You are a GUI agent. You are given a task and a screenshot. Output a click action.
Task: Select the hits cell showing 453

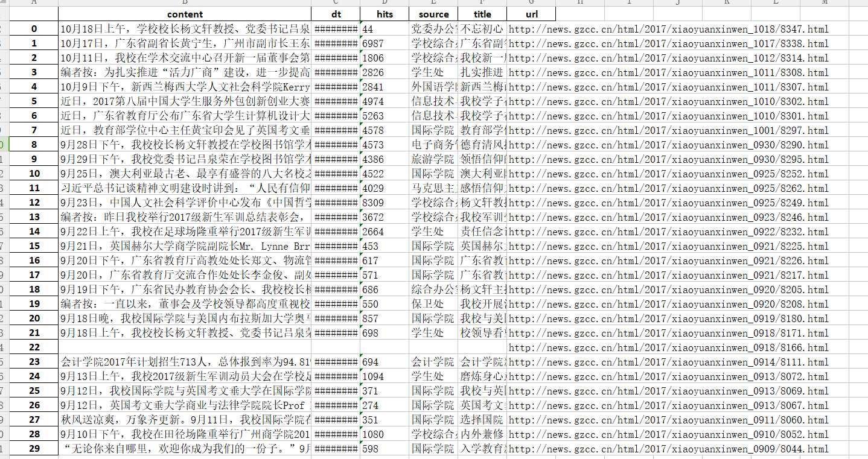tap(385, 245)
